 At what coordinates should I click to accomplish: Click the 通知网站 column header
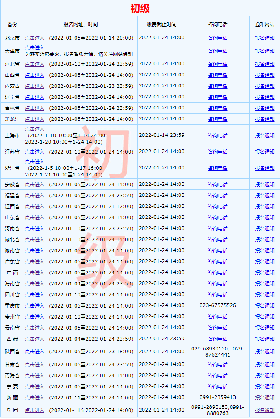(264, 25)
